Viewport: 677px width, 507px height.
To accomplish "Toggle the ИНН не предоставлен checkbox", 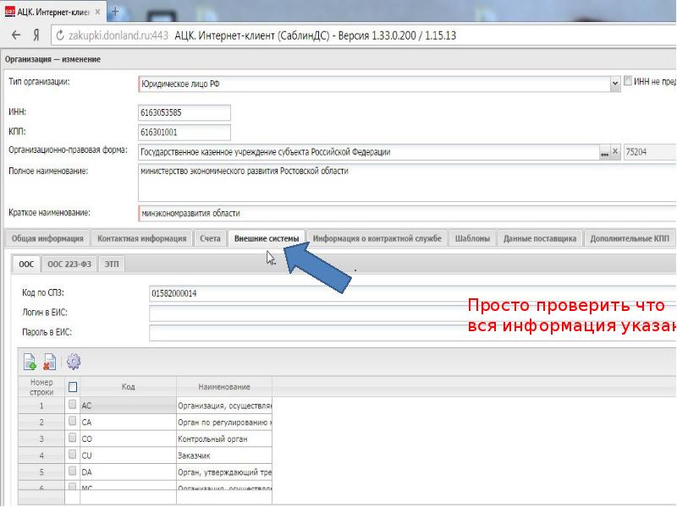I will pos(628,80).
